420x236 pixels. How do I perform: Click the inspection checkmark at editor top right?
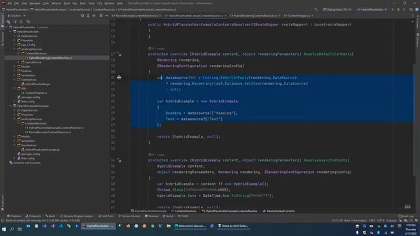coord(413,21)
